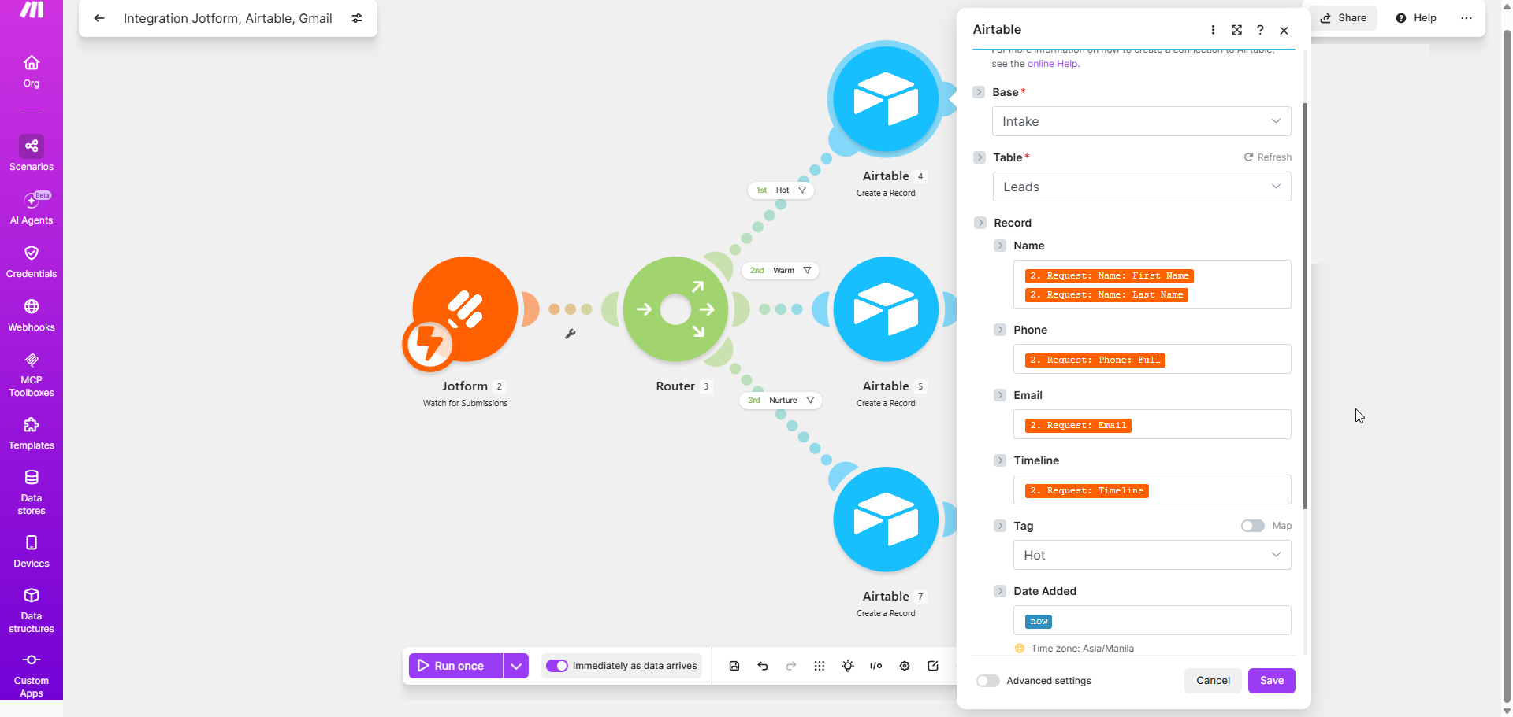Open the online Help link

coord(1052,64)
